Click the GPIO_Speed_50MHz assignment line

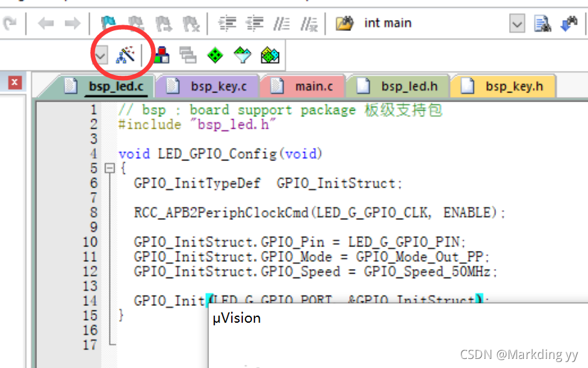pos(316,272)
